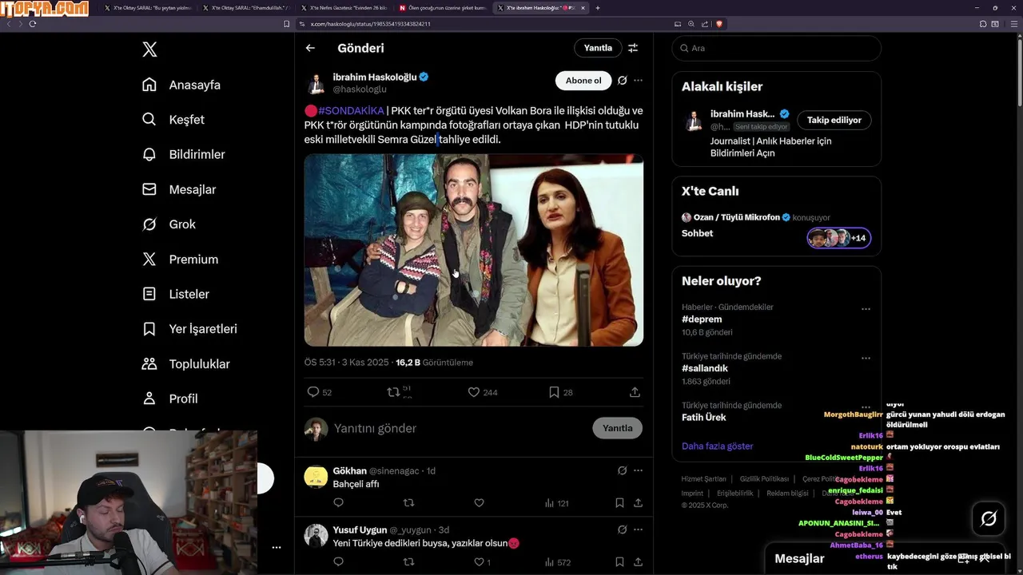Open more options on Gökhan's reply
This screenshot has height=575, width=1023.
[x=638, y=471]
